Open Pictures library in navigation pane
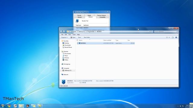The height and width of the screenshot is (108, 193). 66,58
